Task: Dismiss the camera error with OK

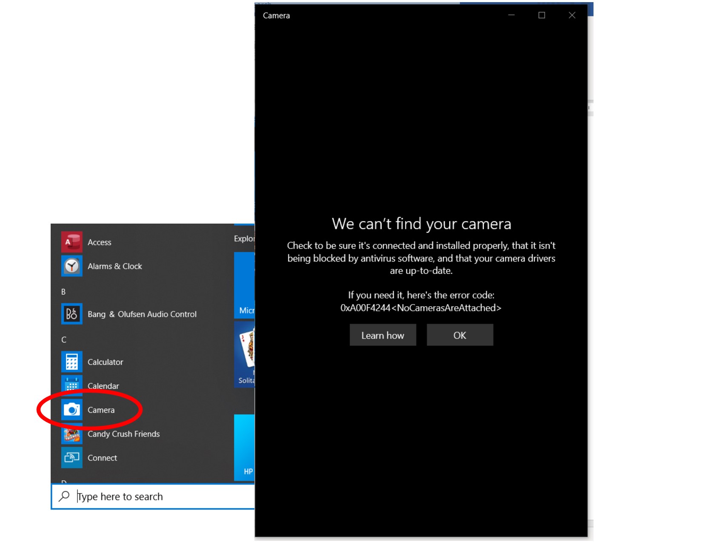Action: click(460, 335)
